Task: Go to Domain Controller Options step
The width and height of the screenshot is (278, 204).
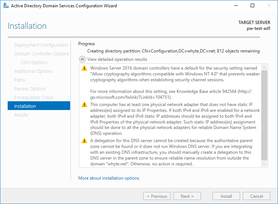Action: pyautogui.click(x=42, y=54)
